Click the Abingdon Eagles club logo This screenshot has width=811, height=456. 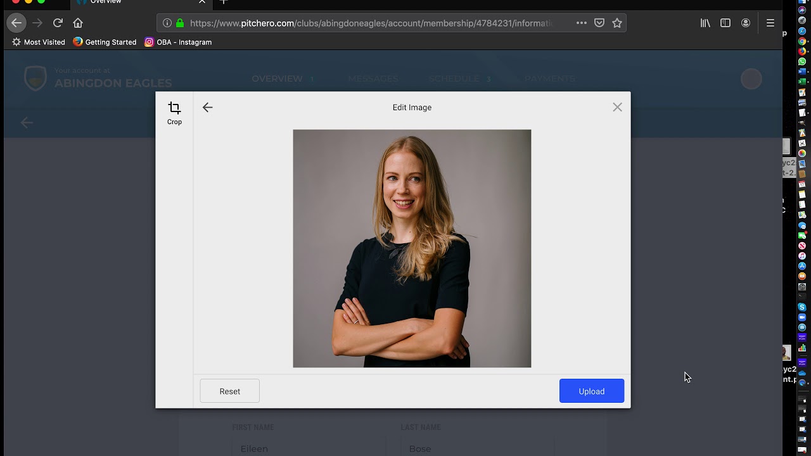pyautogui.click(x=35, y=79)
